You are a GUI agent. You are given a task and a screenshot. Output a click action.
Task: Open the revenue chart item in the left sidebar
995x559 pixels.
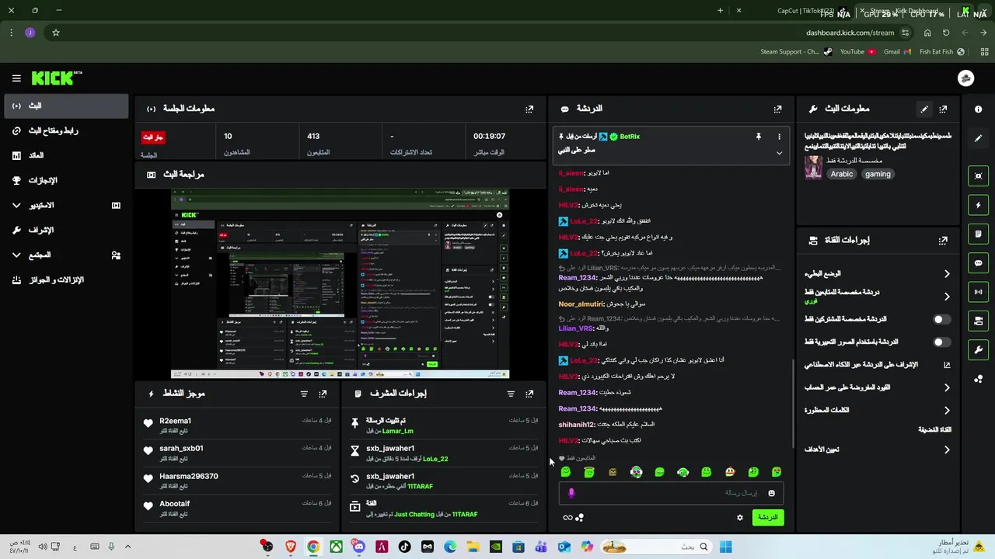pyautogui.click(x=66, y=155)
